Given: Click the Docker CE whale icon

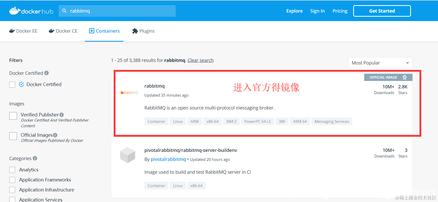Looking at the screenshot, I should 51,31.
